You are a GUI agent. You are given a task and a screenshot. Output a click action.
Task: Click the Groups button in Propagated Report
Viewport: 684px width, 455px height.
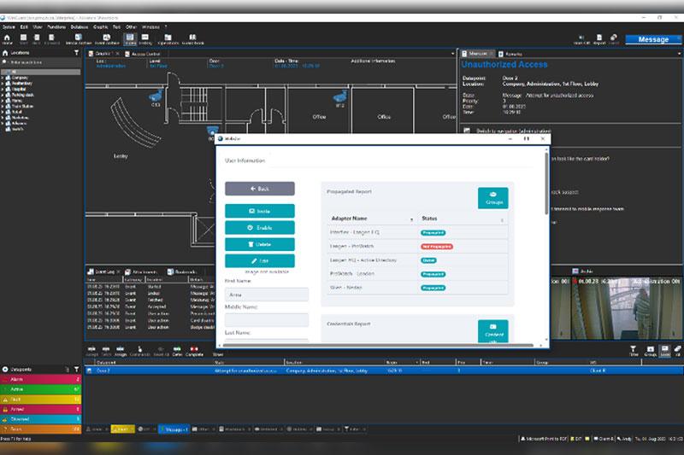pyautogui.click(x=492, y=198)
